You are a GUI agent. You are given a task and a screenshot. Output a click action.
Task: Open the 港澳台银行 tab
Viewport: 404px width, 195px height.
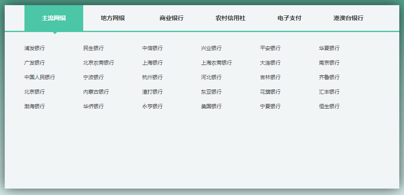pyautogui.click(x=348, y=18)
